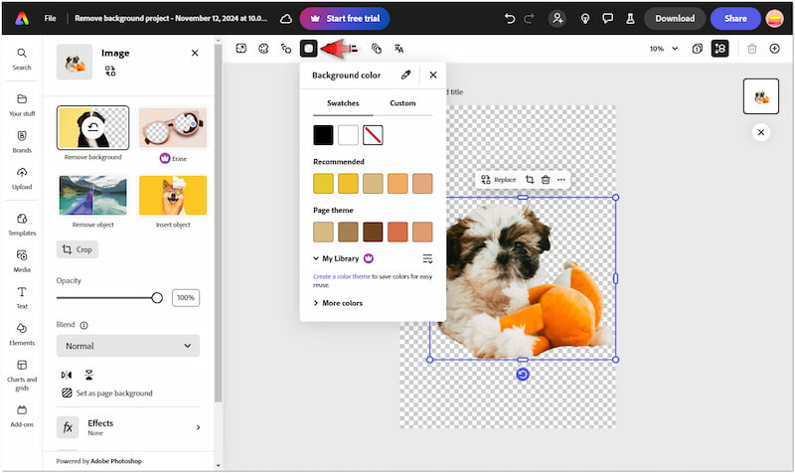Click the undo arrow in top bar
795x473 pixels.
point(510,18)
